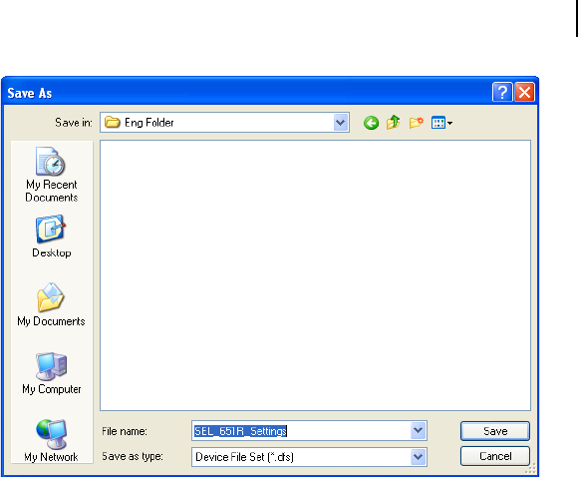Viewport: 578px width, 477px height.
Task: Go to Desktop location
Action: (51, 237)
